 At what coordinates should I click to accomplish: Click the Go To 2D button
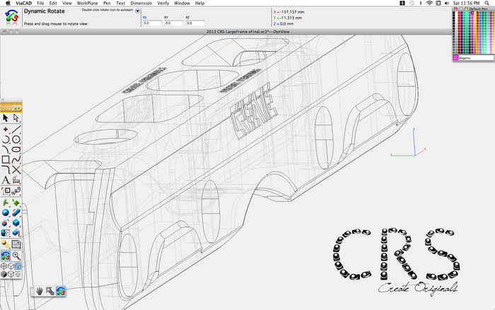click(x=11, y=108)
